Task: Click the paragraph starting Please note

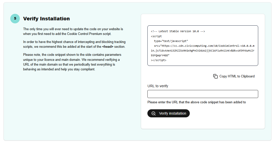Action: click(x=72, y=62)
